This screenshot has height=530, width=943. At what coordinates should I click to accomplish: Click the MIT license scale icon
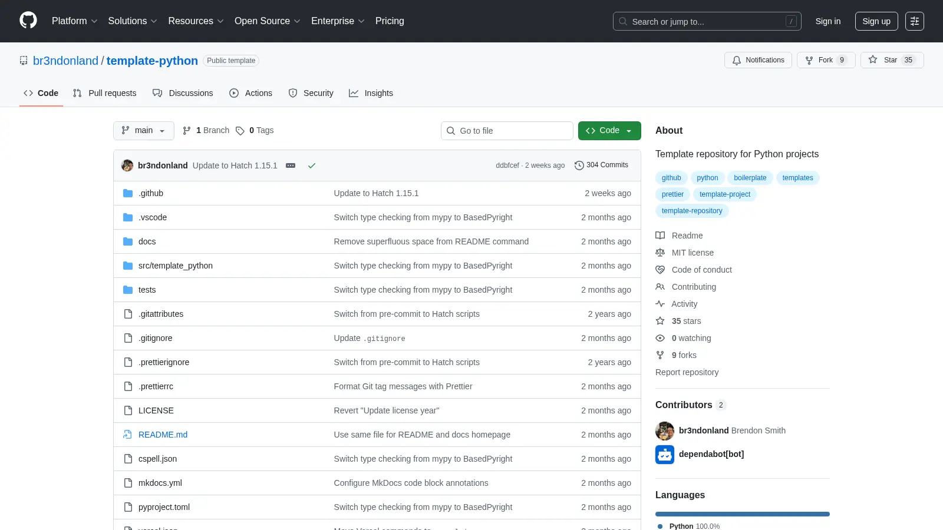click(660, 253)
